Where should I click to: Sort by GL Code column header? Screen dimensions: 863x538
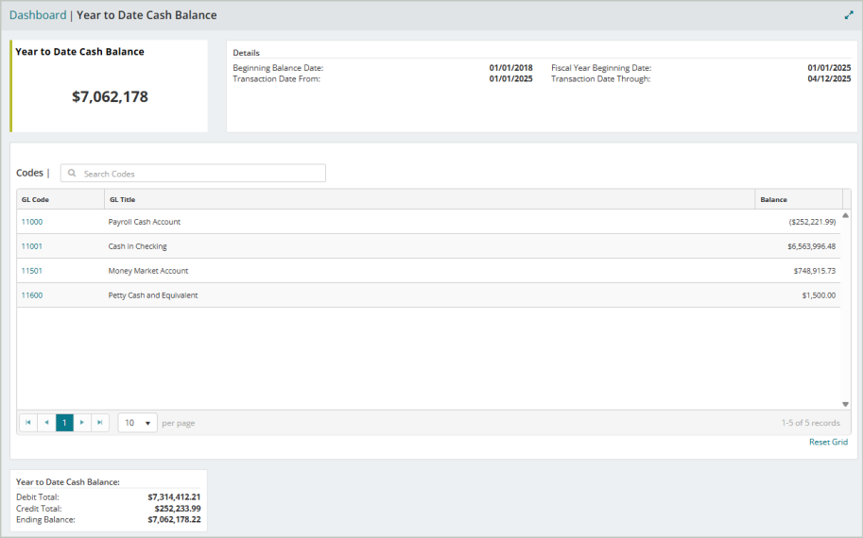click(x=36, y=200)
